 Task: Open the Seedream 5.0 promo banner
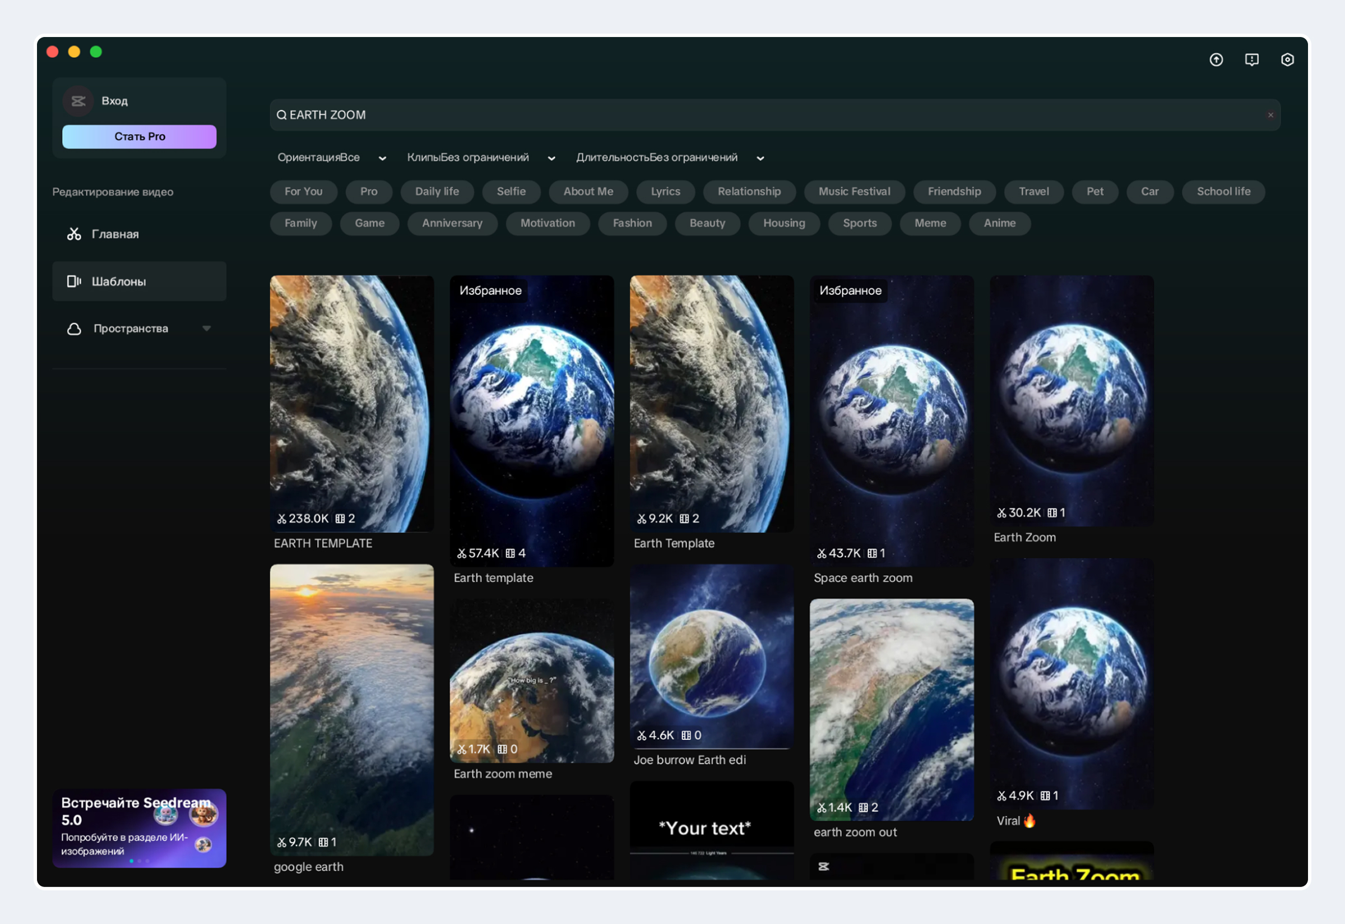(x=139, y=828)
